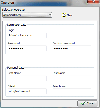Click into the Confirm password field

point(72,48)
